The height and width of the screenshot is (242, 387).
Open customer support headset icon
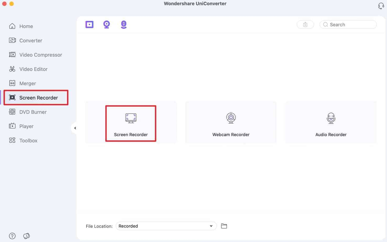coord(381,6)
